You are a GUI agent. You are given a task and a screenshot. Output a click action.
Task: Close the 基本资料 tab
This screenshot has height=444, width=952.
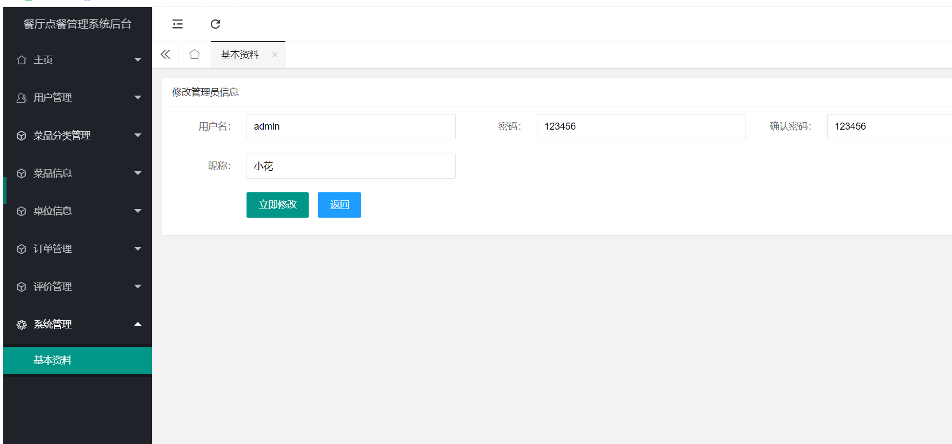275,55
